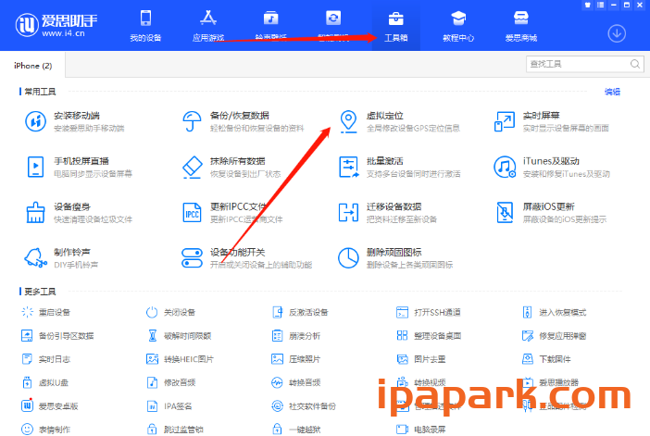Screen dimensions: 650x436
Task: Open 迁移设备数据 (Migrate Device Data) tool
Action: 388,213
